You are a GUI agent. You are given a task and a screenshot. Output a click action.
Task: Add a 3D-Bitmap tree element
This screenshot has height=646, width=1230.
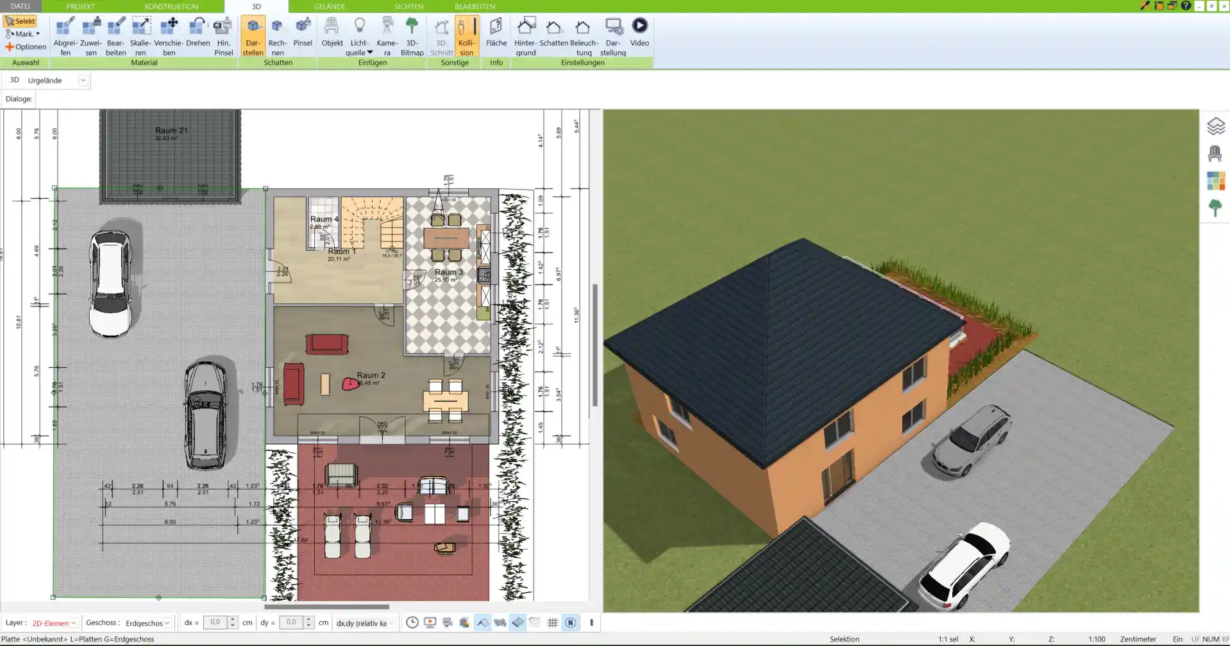pos(412,37)
